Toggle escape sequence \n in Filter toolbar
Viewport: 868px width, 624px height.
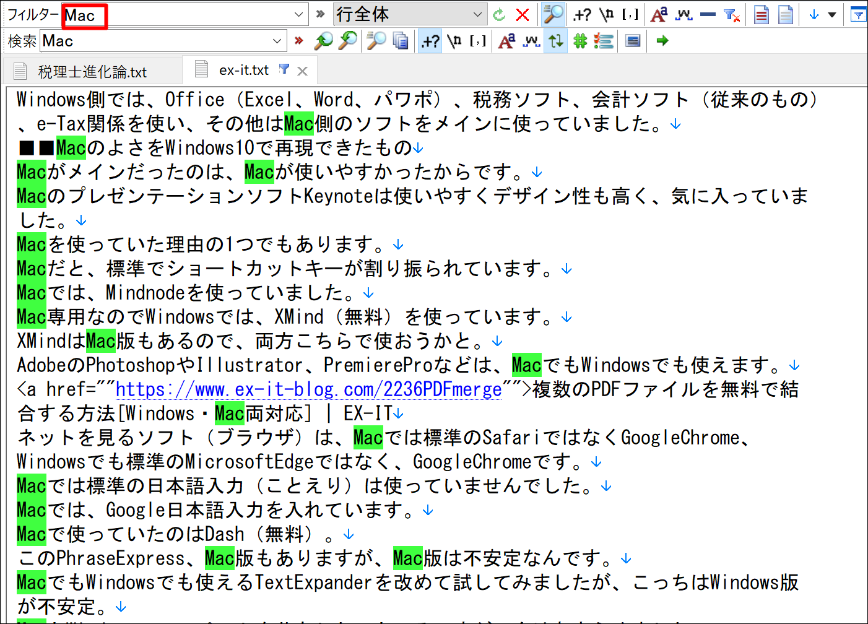[607, 15]
